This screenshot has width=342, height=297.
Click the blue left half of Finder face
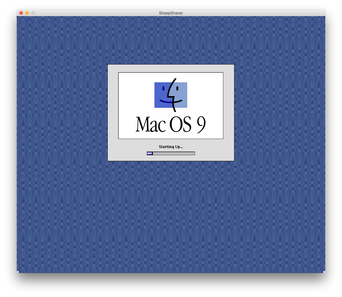160,95
